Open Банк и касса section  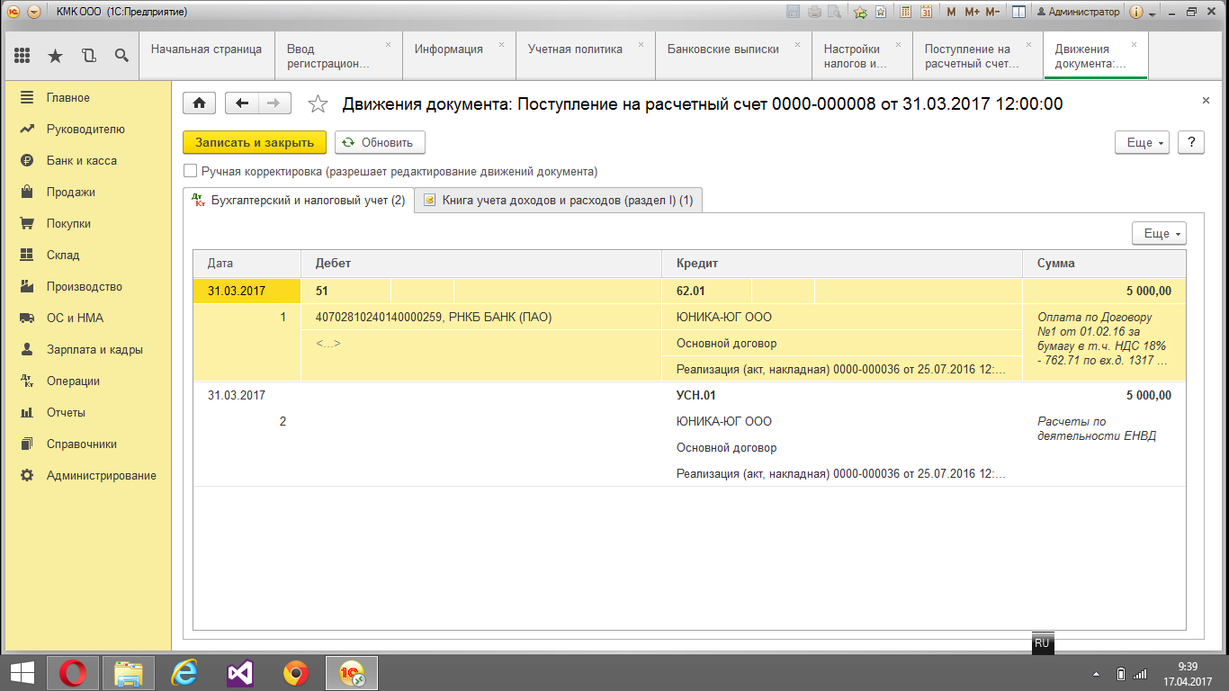coord(82,160)
